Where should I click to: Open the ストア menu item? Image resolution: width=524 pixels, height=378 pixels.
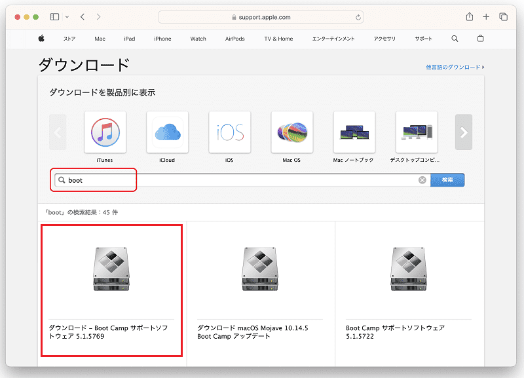(x=69, y=39)
